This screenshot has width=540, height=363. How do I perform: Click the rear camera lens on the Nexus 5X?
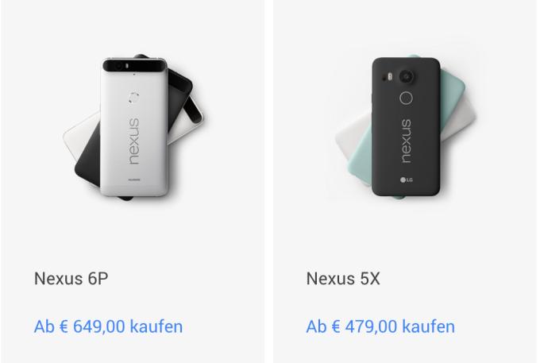(x=407, y=76)
